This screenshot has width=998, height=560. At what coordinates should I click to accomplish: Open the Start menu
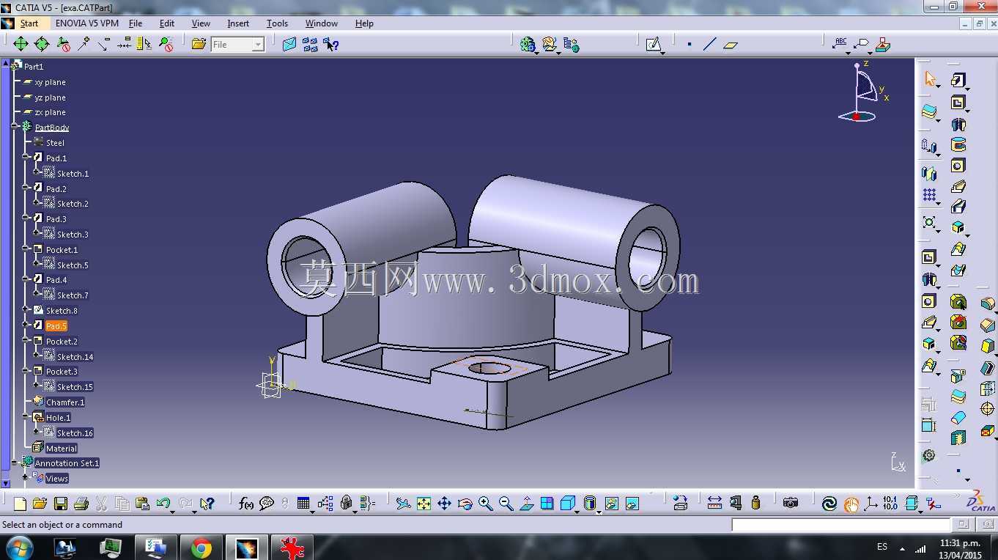point(29,23)
